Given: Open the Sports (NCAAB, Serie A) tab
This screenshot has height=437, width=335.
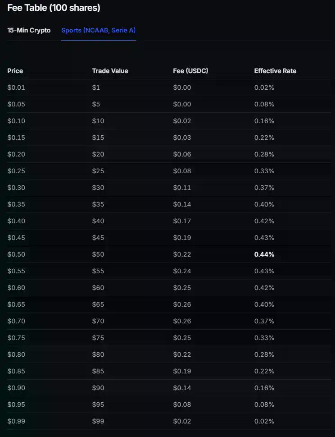Looking at the screenshot, I should [98, 30].
